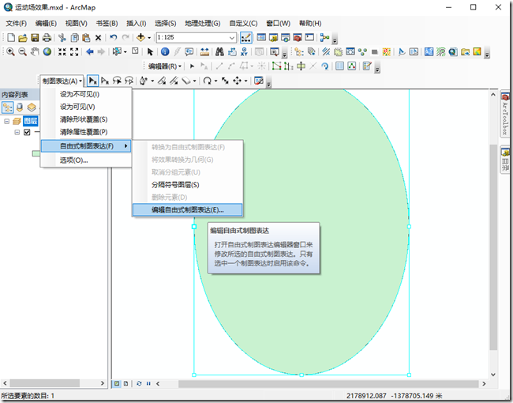The image size is (513, 403).
Task: Click the Go To XY icon
Action: click(x=244, y=52)
